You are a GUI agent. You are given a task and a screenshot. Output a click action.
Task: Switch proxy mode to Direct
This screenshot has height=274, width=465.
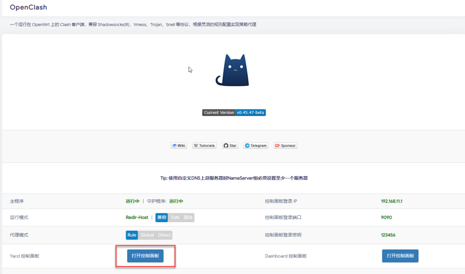164,235
